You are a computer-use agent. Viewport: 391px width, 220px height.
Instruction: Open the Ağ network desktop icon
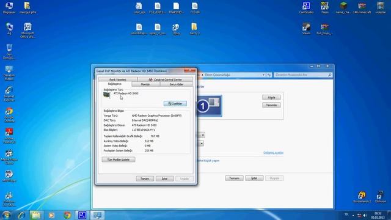9,29
